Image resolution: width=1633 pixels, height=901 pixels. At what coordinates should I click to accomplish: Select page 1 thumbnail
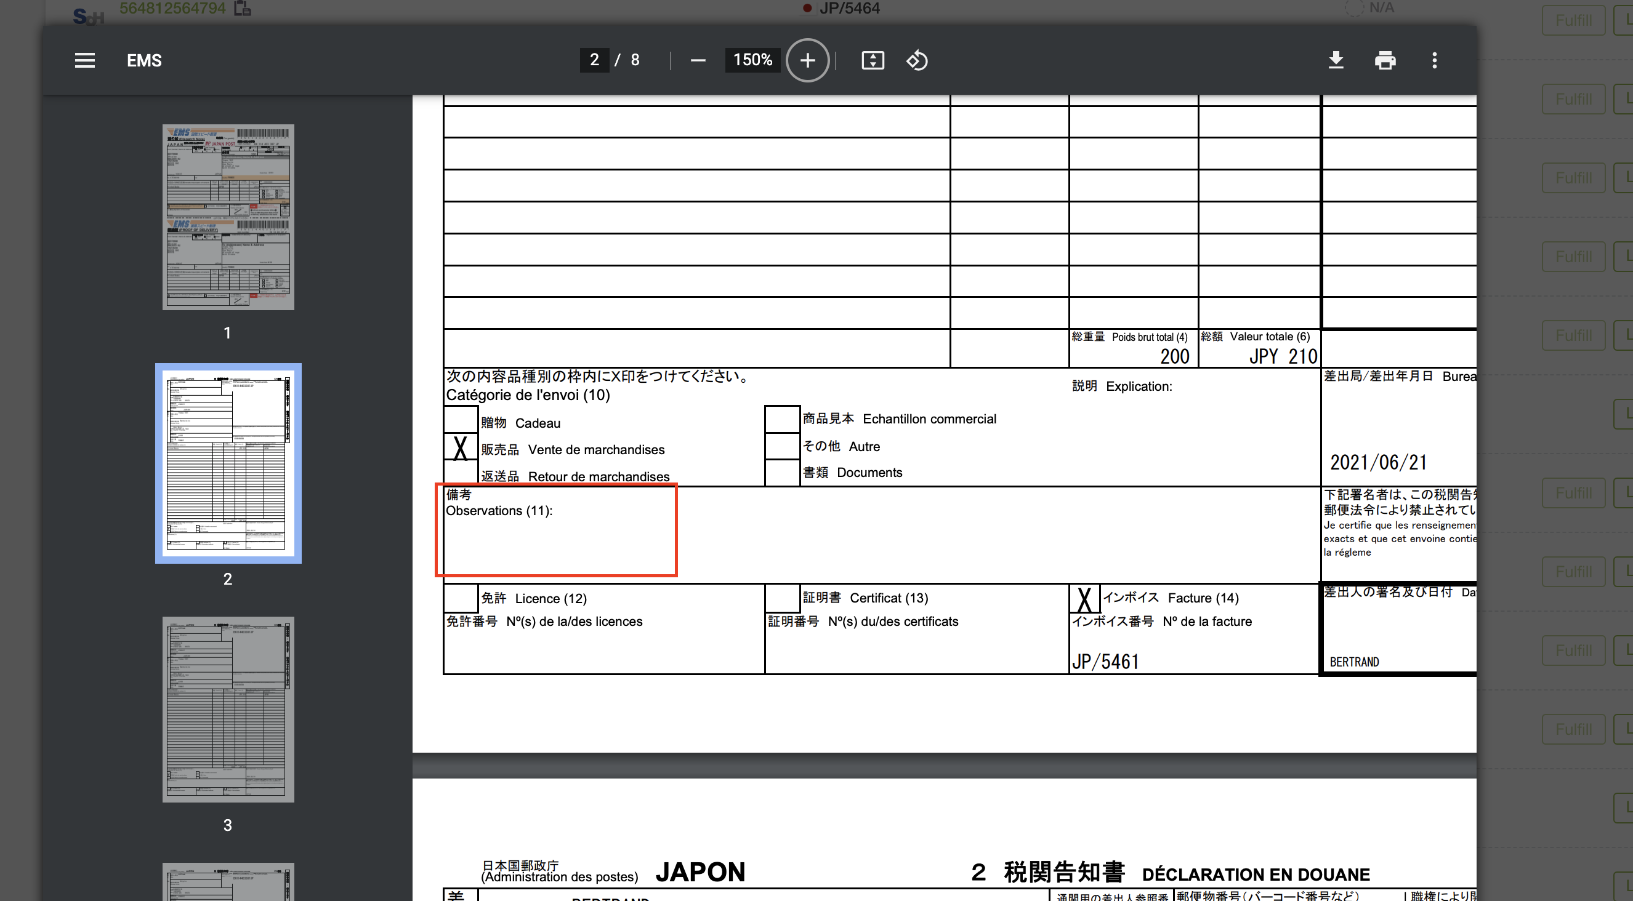(x=228, y=217)
